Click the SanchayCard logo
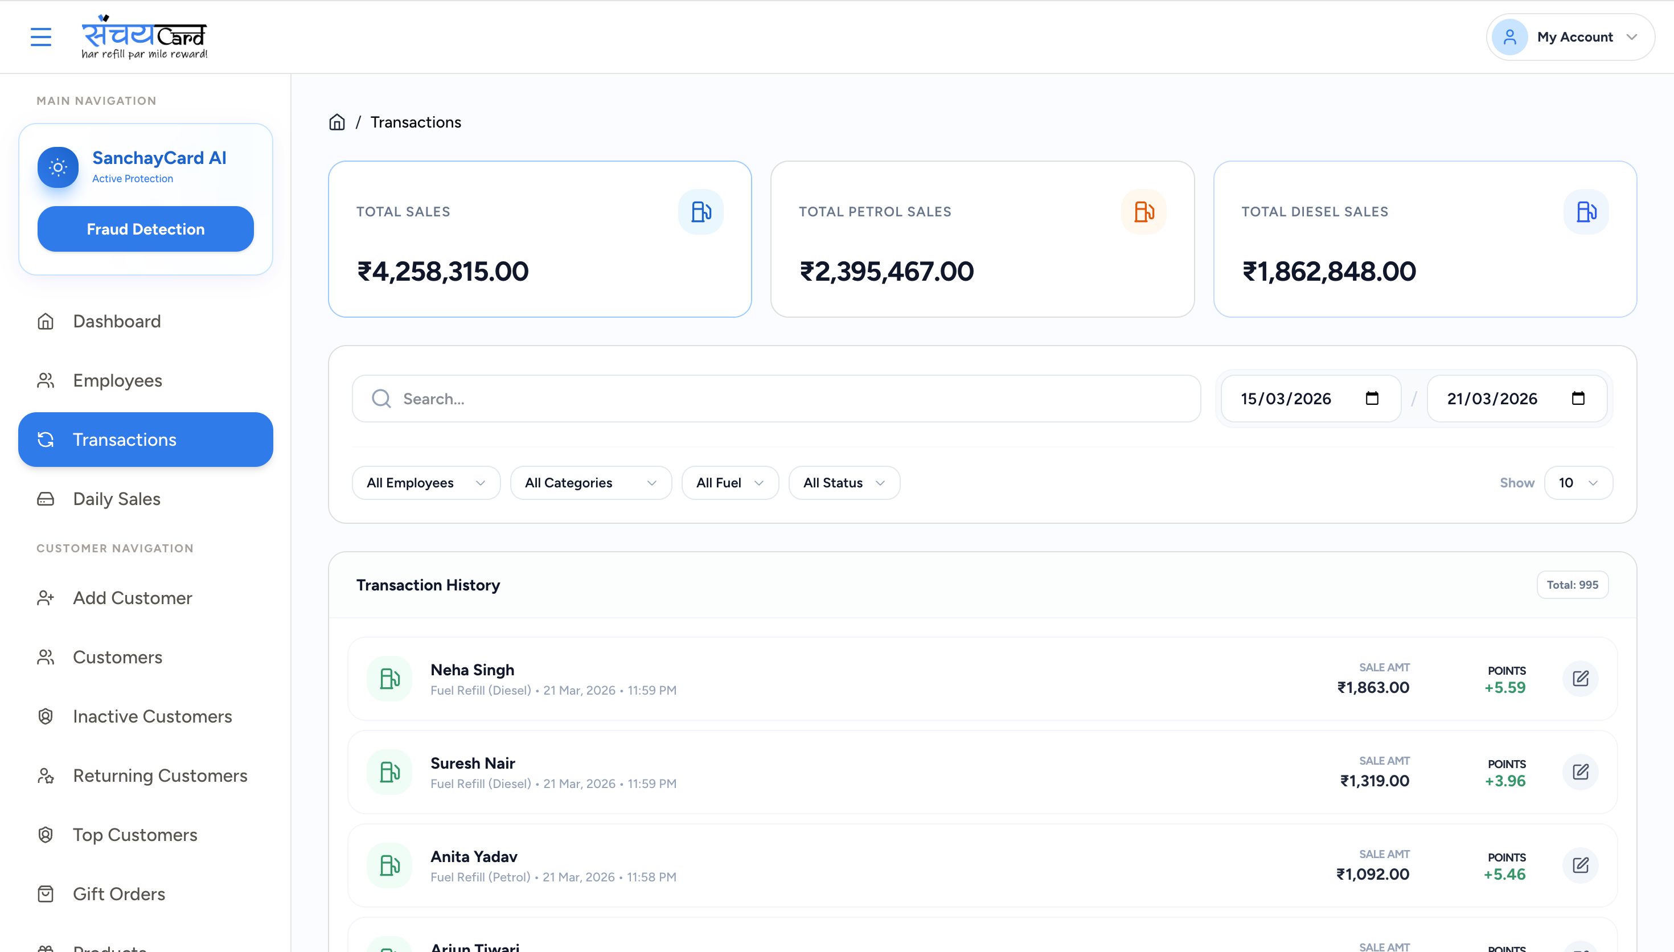 click(x=144, y=36)
